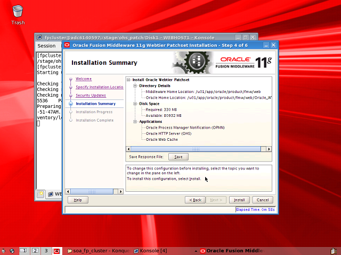Open the Session menu in Konsole
This screenshot has height=255, width=341.
click(46, 46)
